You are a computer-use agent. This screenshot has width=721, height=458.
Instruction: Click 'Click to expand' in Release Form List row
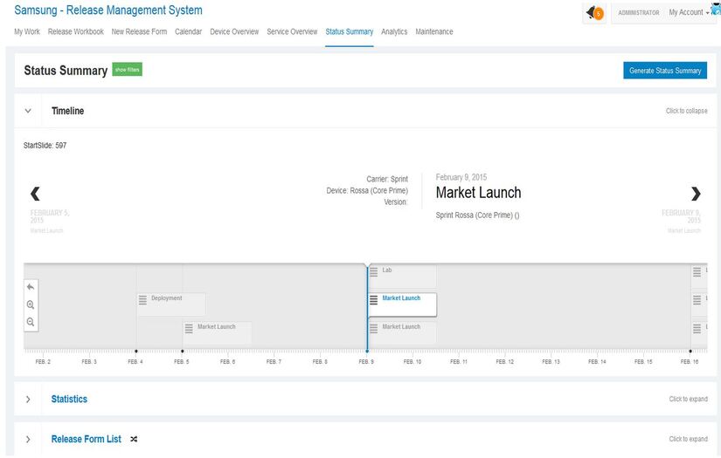click(x=689, y=439)
